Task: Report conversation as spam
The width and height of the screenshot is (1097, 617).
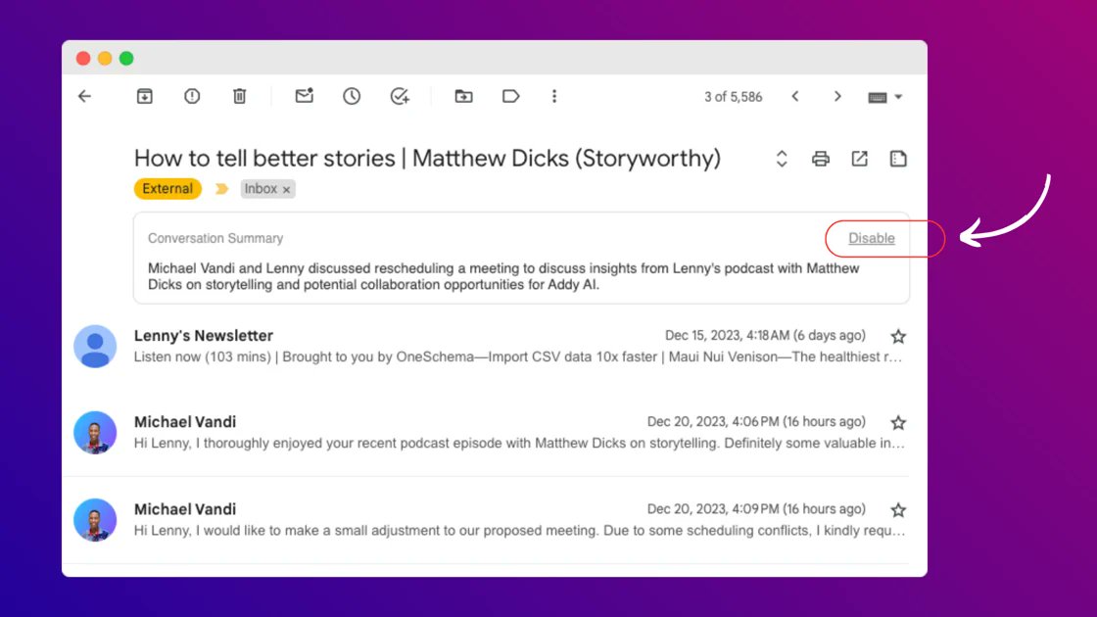Action: [x=192, y=97]
